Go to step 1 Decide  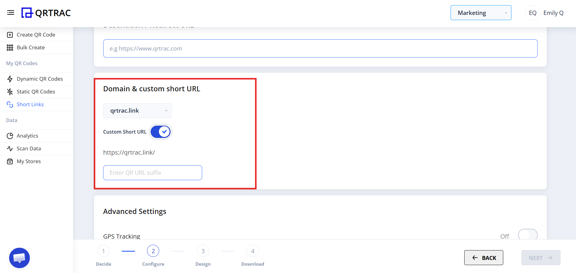pos(104,256)
